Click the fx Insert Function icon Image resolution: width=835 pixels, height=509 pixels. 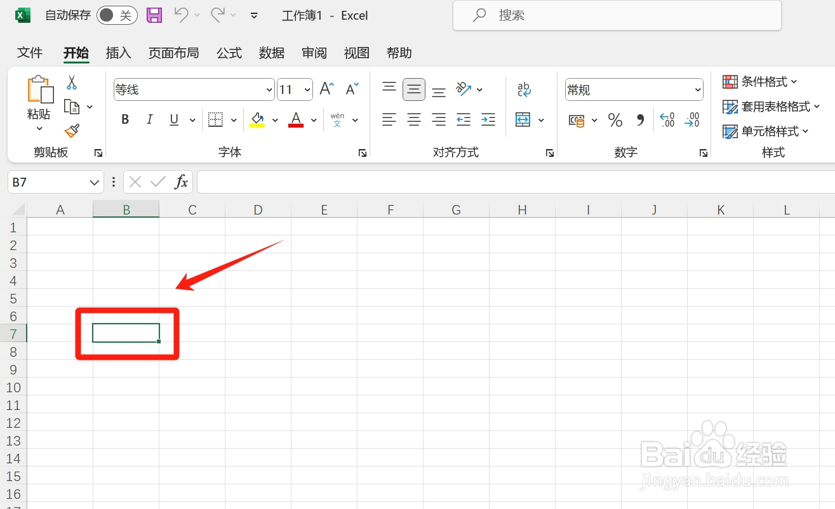click(182, 182)
